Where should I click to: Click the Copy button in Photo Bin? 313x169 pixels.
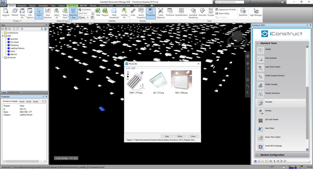[167, 136]
